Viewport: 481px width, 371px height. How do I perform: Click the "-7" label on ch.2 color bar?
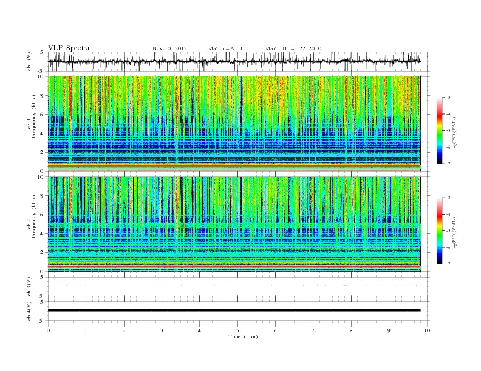[x=448, y=264]
